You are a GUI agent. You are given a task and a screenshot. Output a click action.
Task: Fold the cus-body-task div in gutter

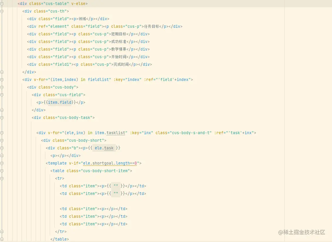tap(2, 118)
